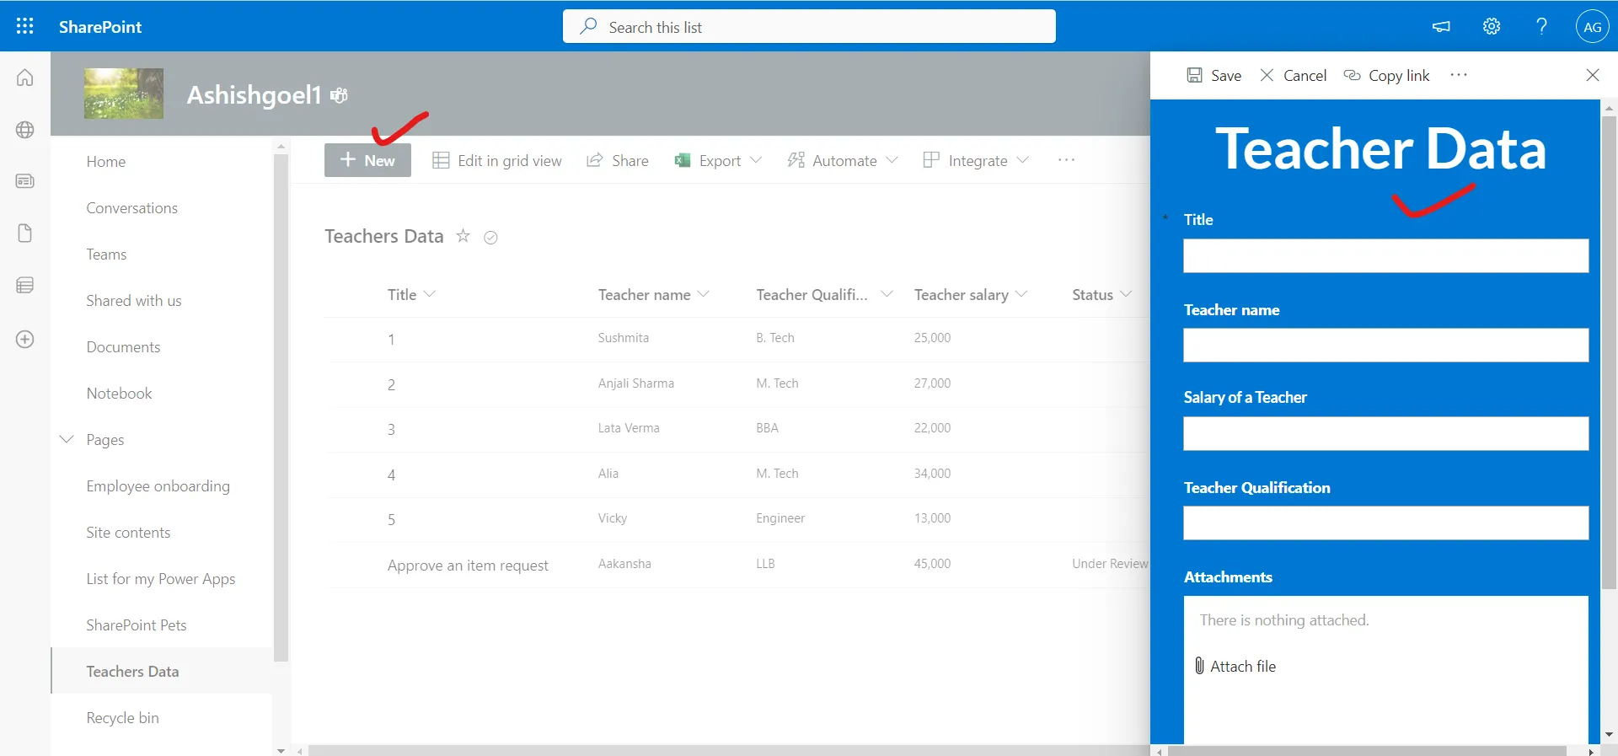Open the Help question mark icon
Screen dimensions: 1618x756
pos(1541,26)
